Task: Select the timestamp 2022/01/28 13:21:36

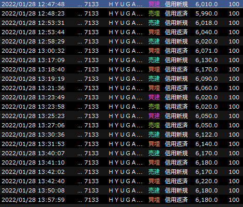Action: coord(33,88)
